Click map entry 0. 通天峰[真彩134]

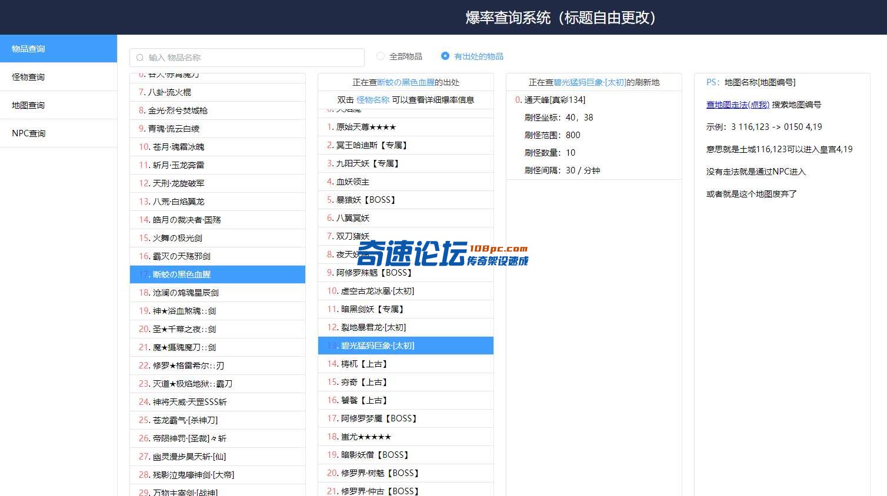594,100
